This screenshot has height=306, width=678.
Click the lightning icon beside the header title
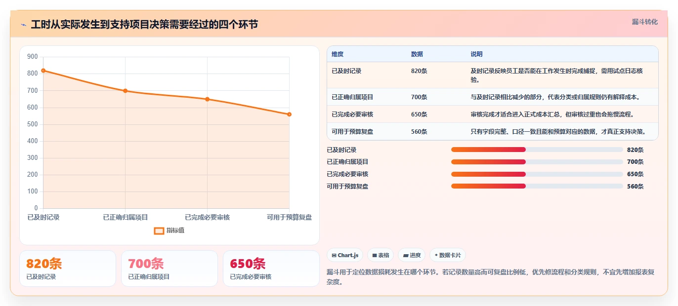[23, 25]
